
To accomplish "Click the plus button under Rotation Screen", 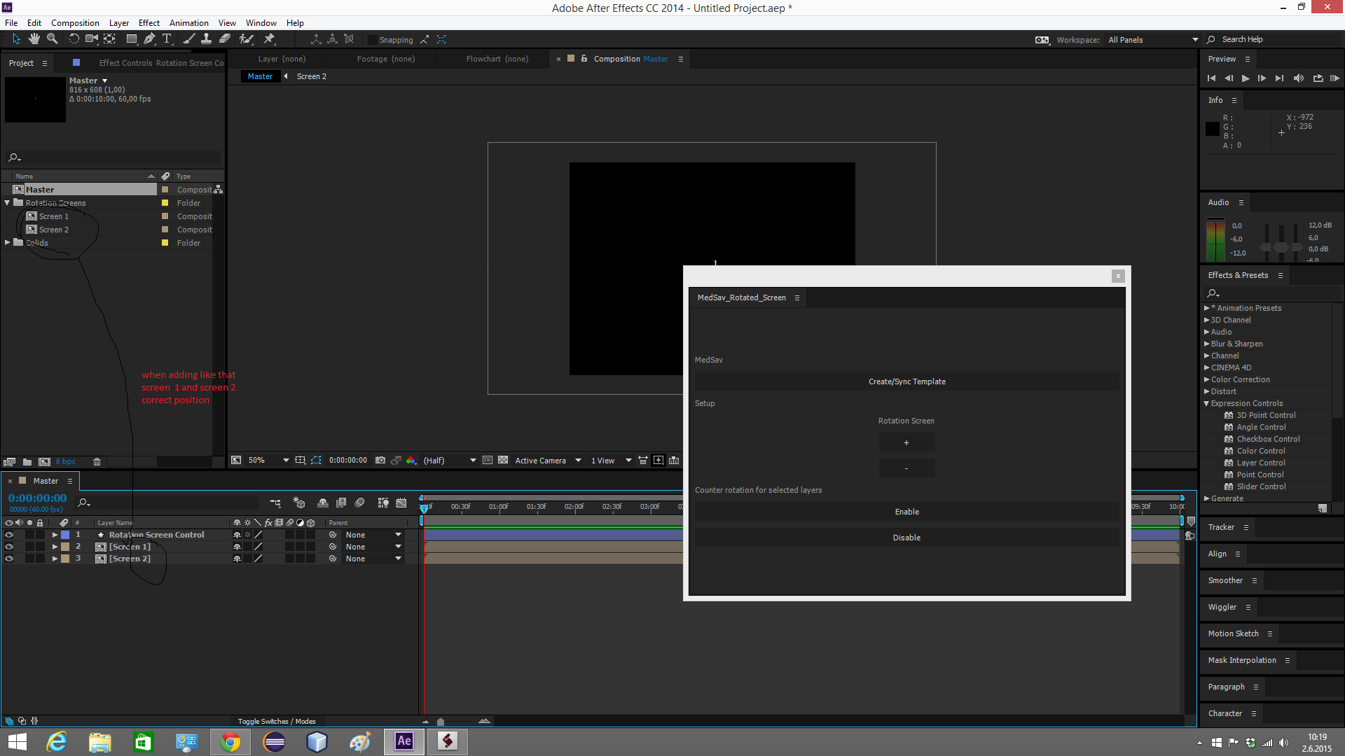I will pyautogui.click(x=906, y=442).
